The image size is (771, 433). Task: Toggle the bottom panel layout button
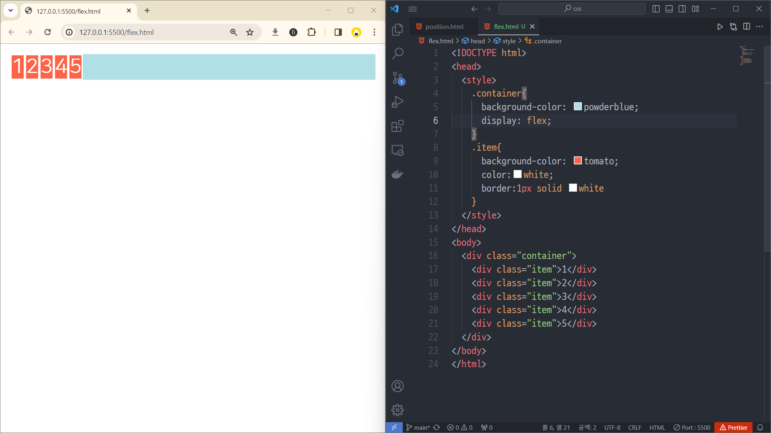[x=669, y=9]
